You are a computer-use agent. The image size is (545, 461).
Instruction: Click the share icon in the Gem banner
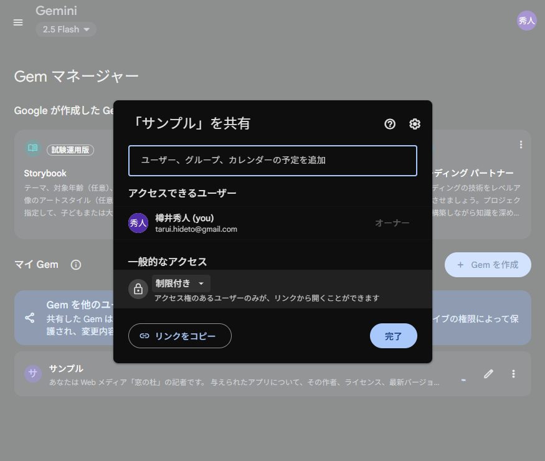29,318
